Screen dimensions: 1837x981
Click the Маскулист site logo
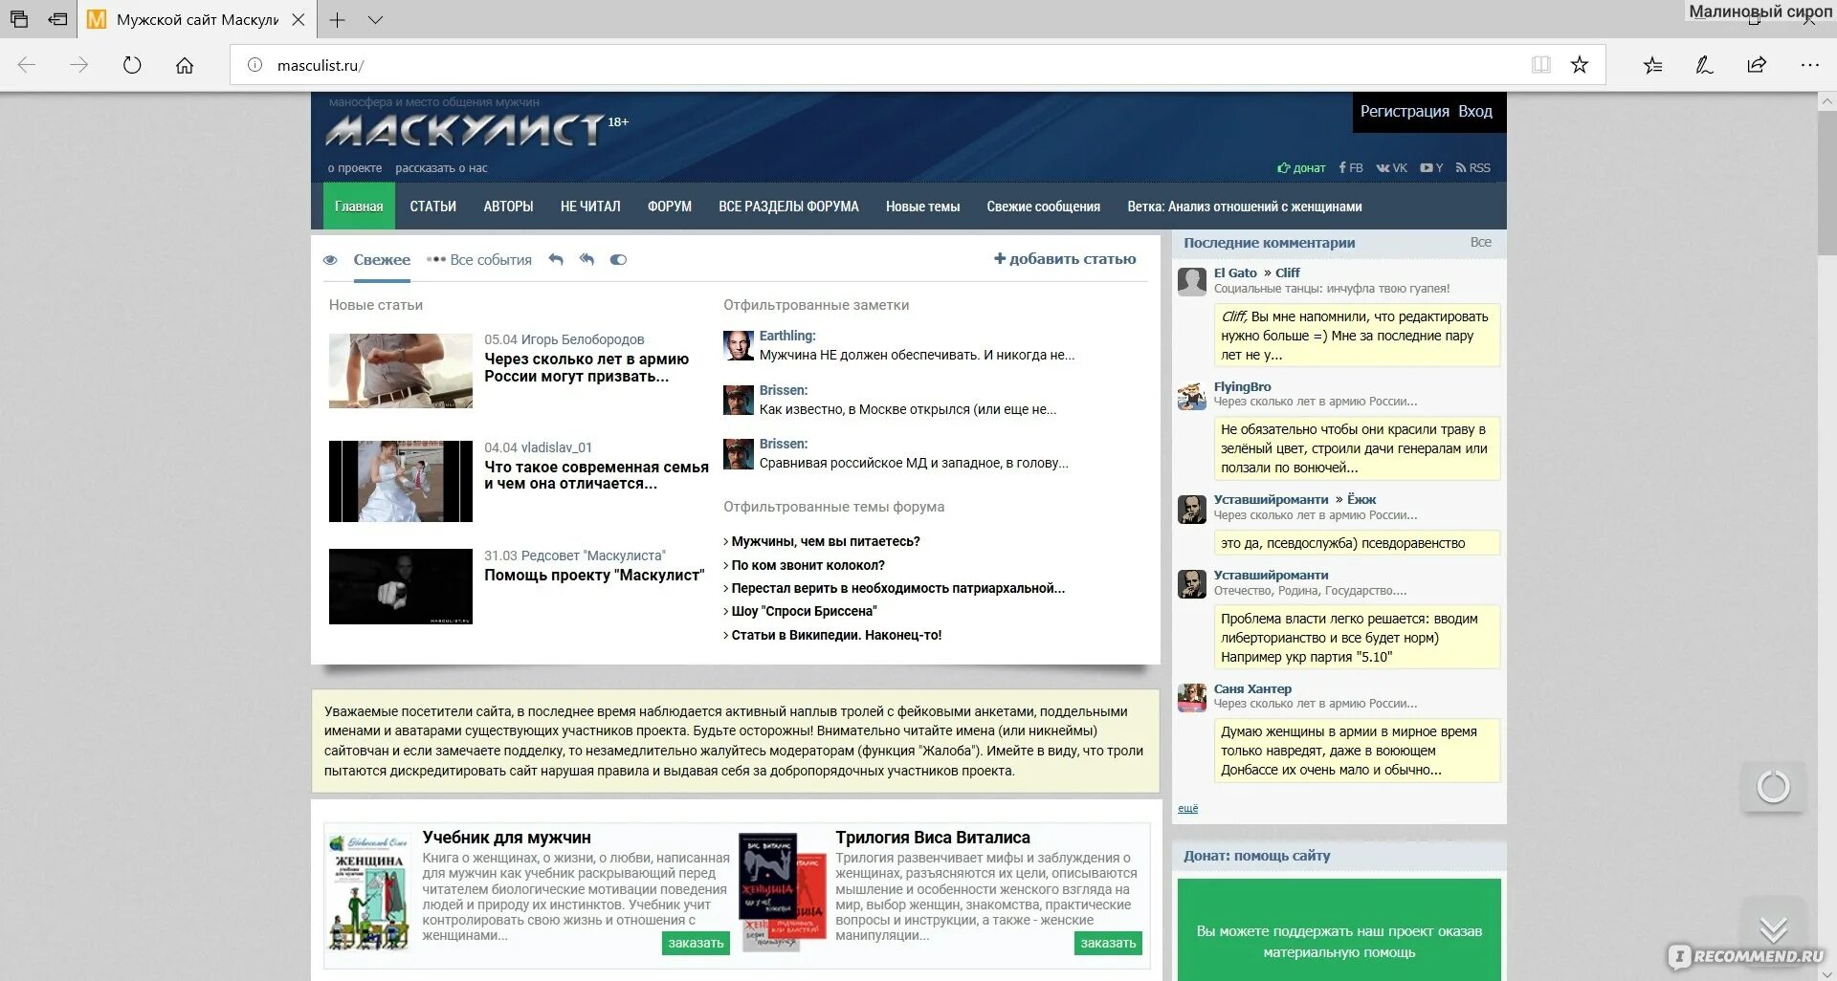(465, 130)
